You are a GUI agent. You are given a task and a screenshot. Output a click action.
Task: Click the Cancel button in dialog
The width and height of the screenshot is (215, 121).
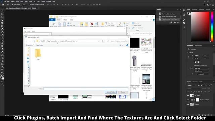coord(123,92)
